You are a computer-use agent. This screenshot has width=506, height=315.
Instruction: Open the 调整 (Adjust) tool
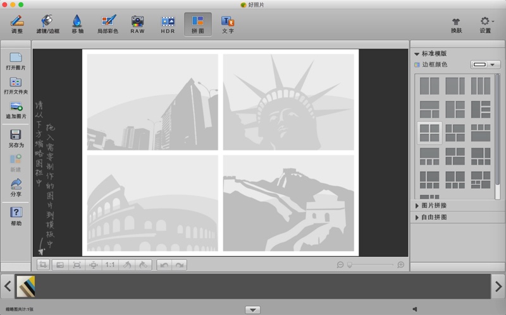coord(17,25)
